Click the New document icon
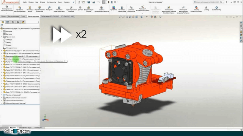 pos(79,2)
